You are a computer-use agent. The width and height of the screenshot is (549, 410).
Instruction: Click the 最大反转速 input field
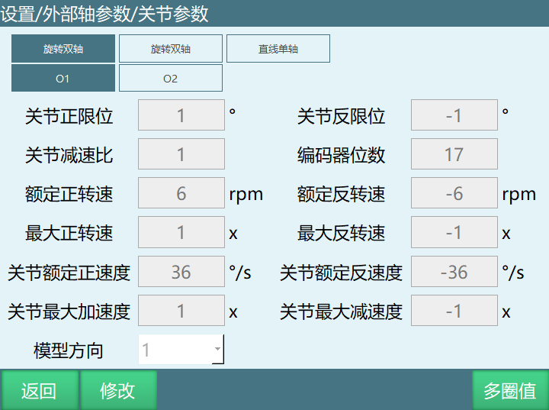[x=454, y=232]
